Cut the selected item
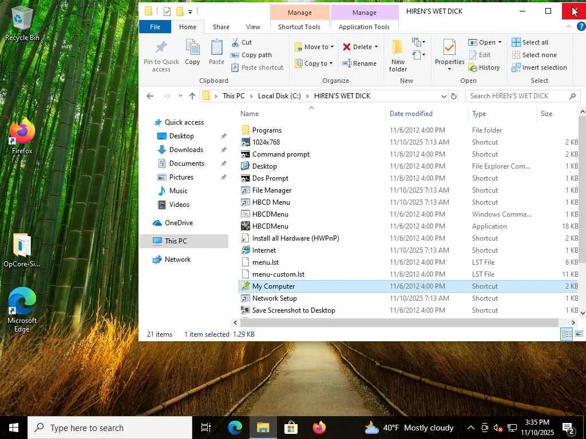 [241, 42]
